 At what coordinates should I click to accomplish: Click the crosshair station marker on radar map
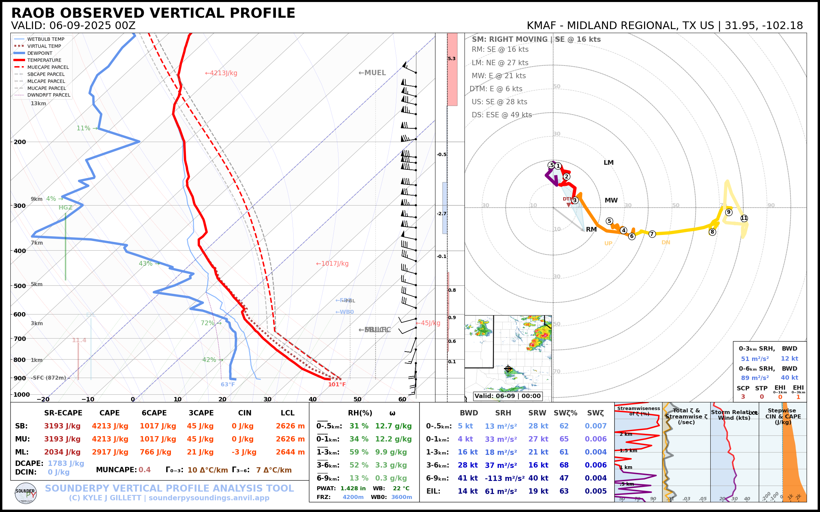[508, 369]
